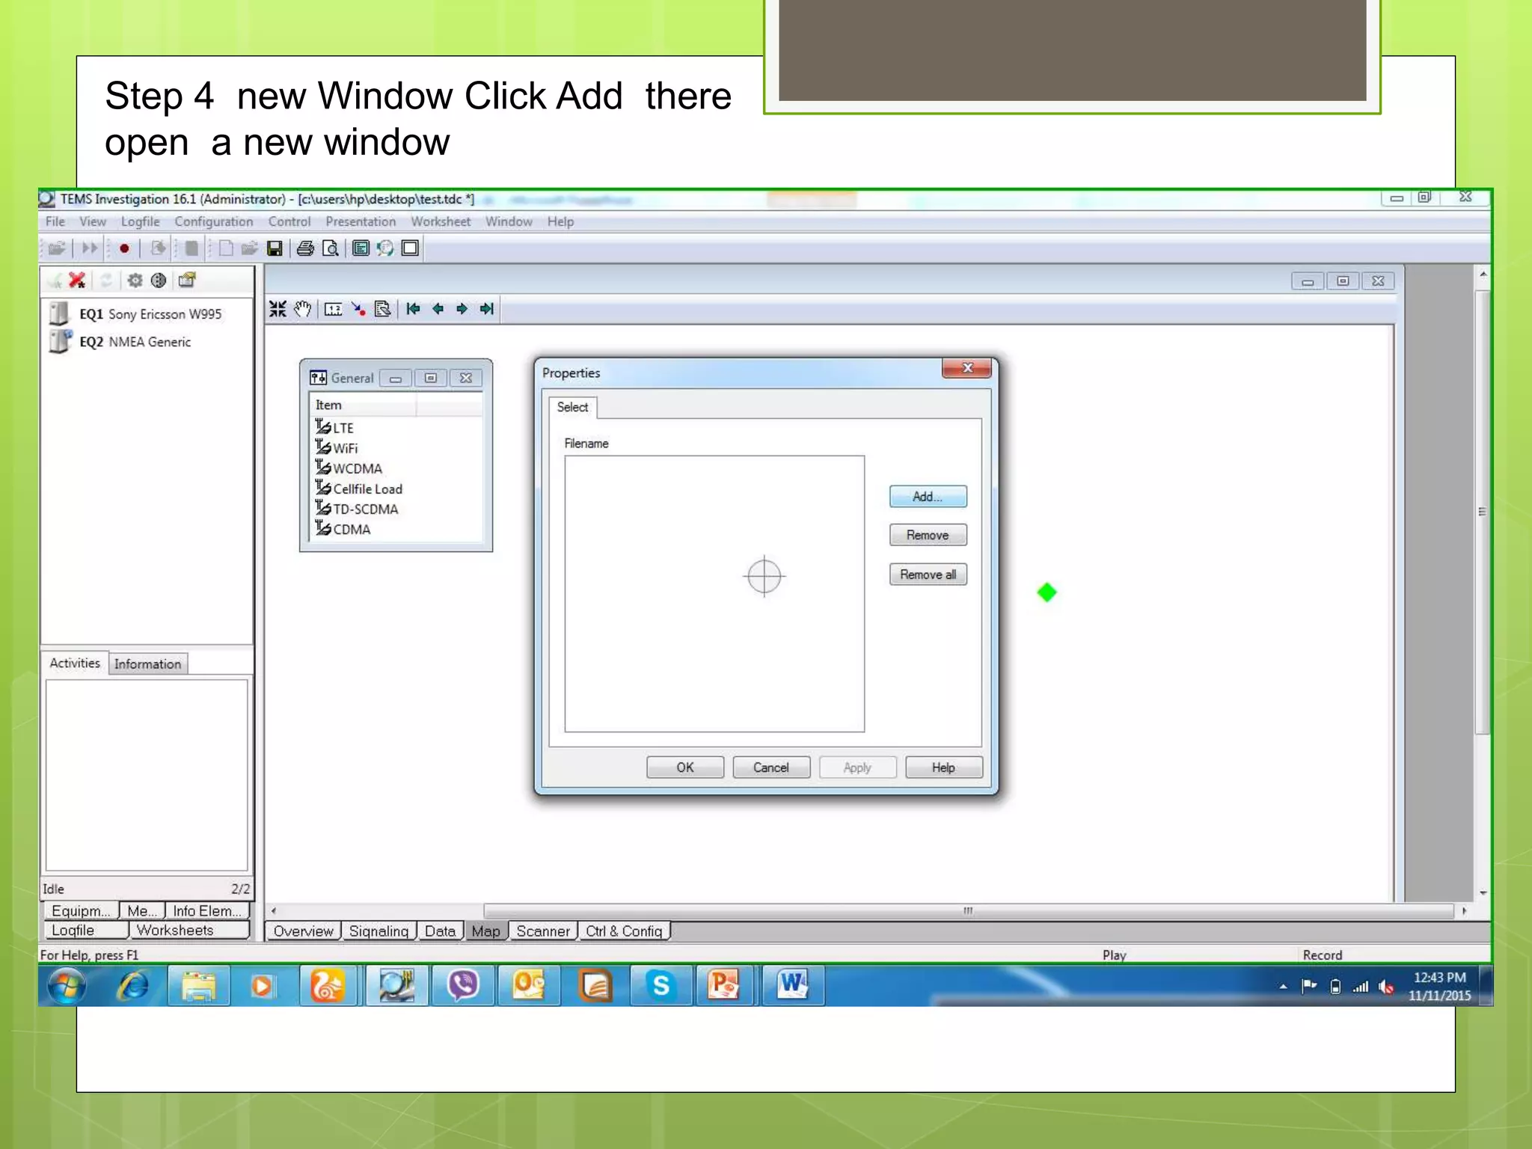
Task: Open the Scanner worksheet tab
Action: [x=543, y=931]
